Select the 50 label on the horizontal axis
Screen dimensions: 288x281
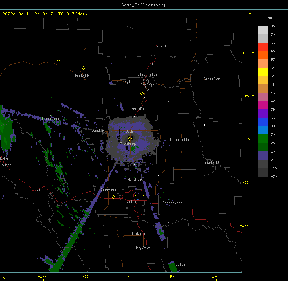172,276
